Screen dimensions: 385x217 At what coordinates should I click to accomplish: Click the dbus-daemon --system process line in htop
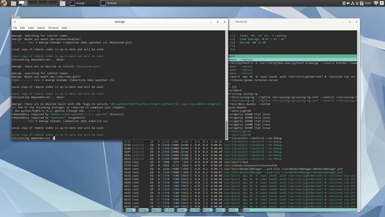coord(250,104)
